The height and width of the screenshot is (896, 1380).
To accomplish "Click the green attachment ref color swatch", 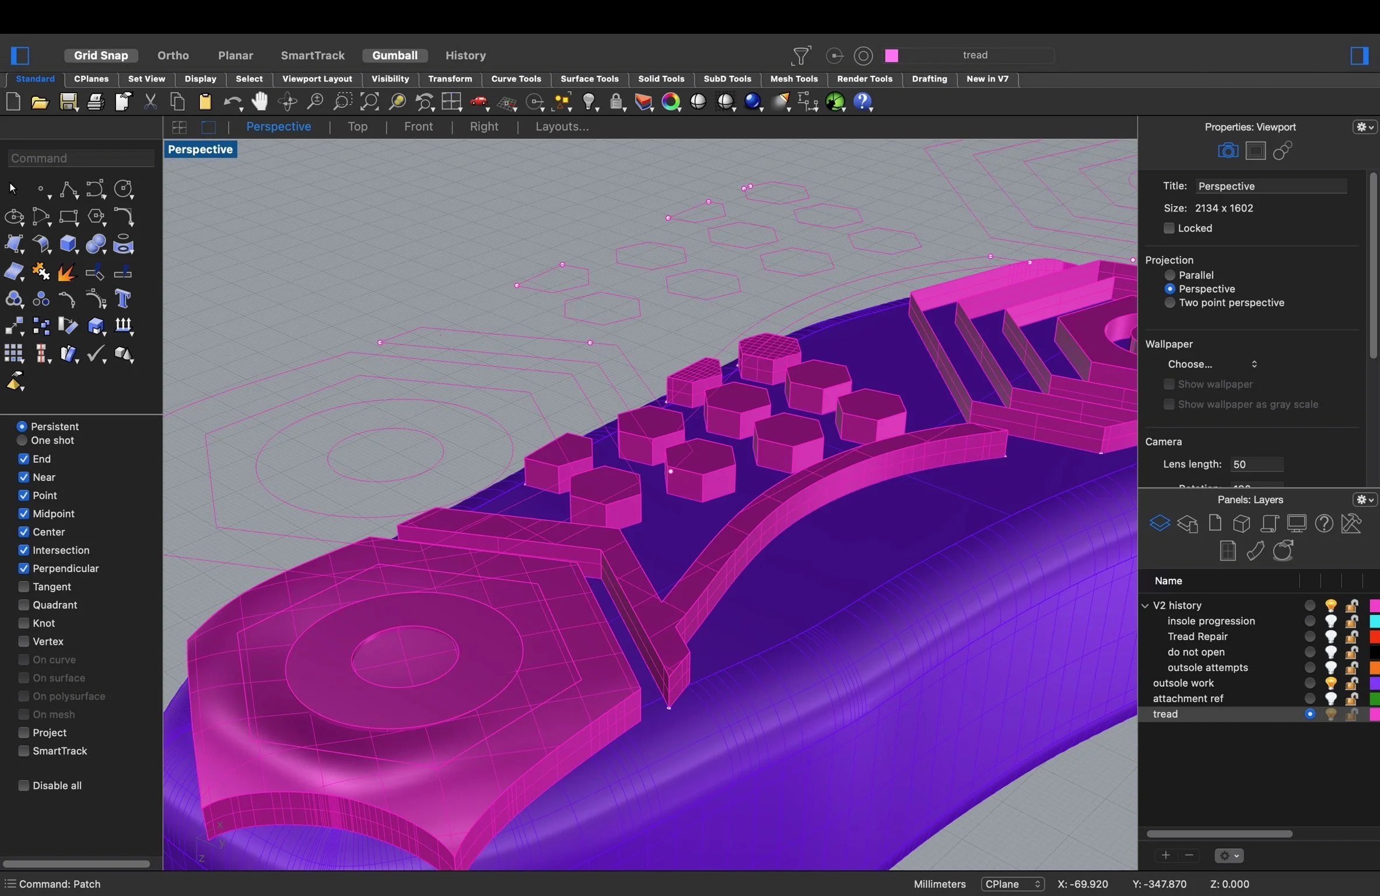I will tap(1374, 698).
